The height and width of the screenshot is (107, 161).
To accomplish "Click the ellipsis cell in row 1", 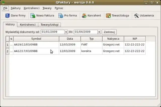I will coord(11,45).
